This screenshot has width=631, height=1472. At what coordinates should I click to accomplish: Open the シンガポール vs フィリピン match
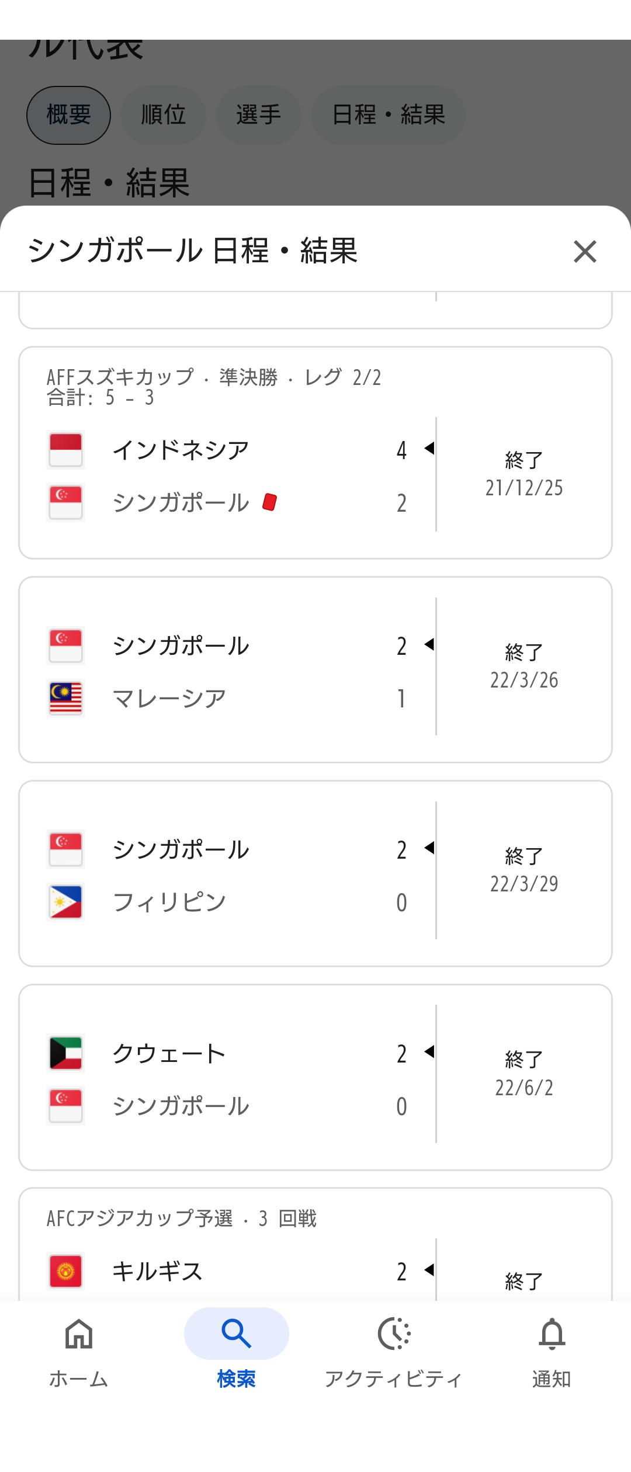(315, 873)
